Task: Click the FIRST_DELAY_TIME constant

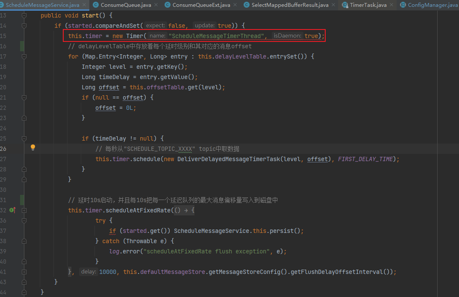Action: 365,159
